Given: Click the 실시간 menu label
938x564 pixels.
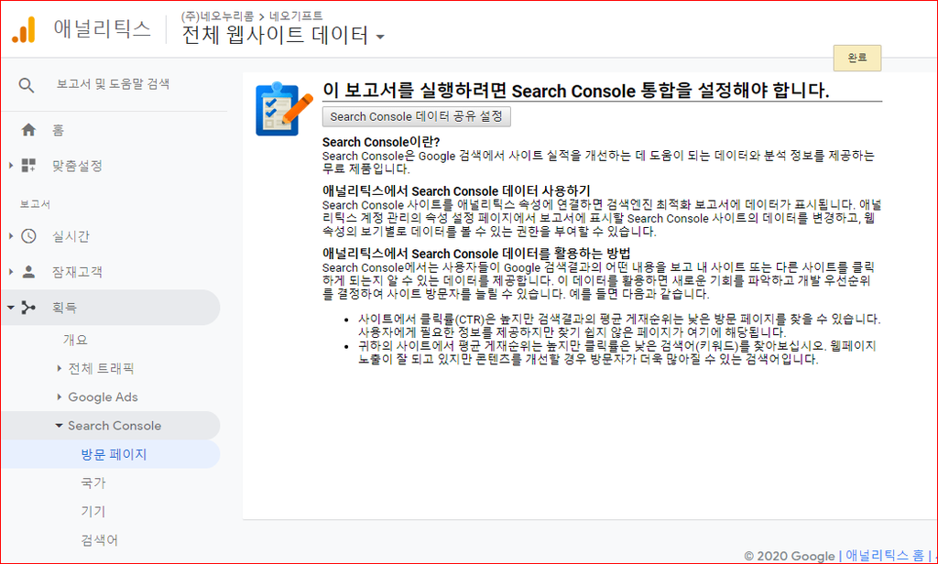Looking at the screenshot, I should [x=71, y=236].
